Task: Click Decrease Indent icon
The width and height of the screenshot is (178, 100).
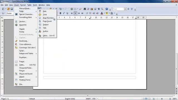Action: coord(94,13)
